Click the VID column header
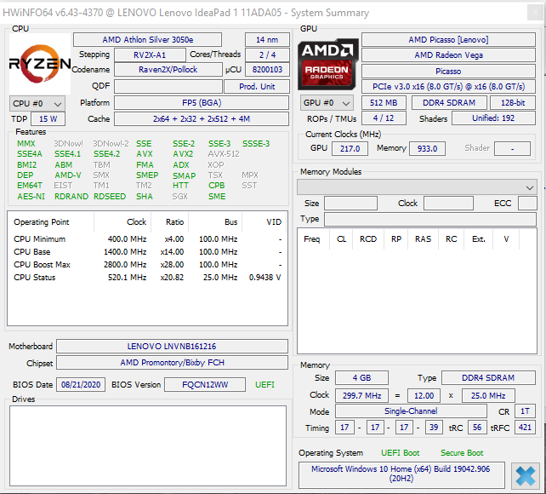 point(264,222)
